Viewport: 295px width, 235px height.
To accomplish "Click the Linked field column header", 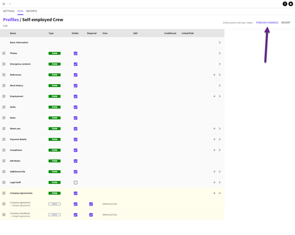I will tap(188, 33).
